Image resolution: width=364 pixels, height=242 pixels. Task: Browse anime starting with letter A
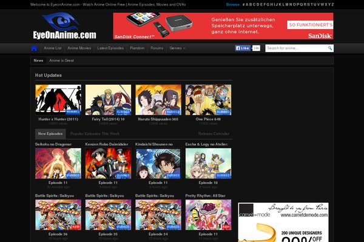tap(247, 4)
